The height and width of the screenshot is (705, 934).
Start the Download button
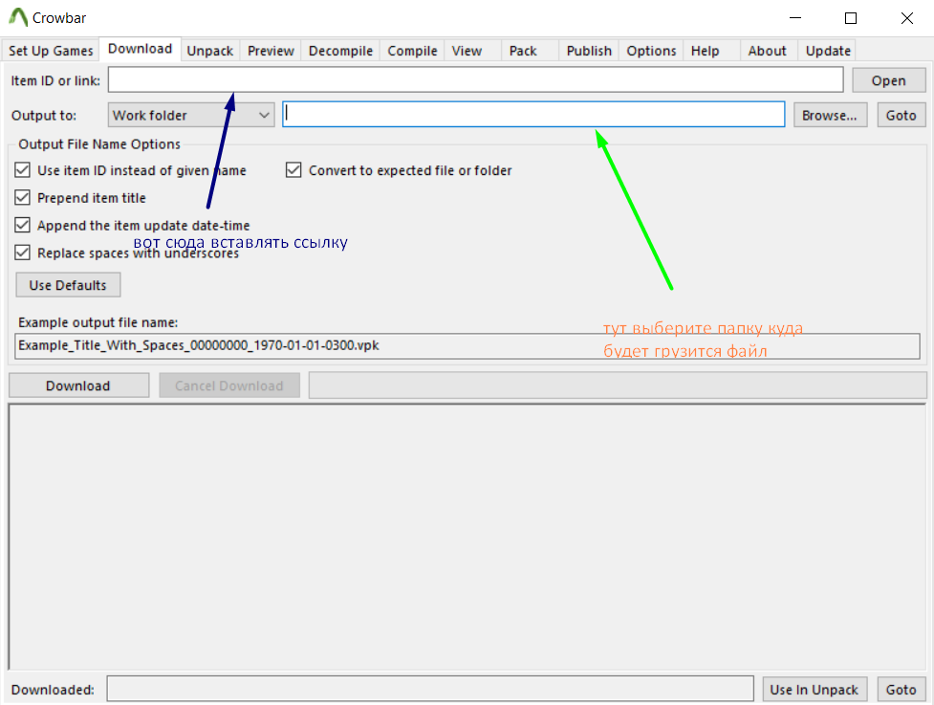(x=78, y=386)
